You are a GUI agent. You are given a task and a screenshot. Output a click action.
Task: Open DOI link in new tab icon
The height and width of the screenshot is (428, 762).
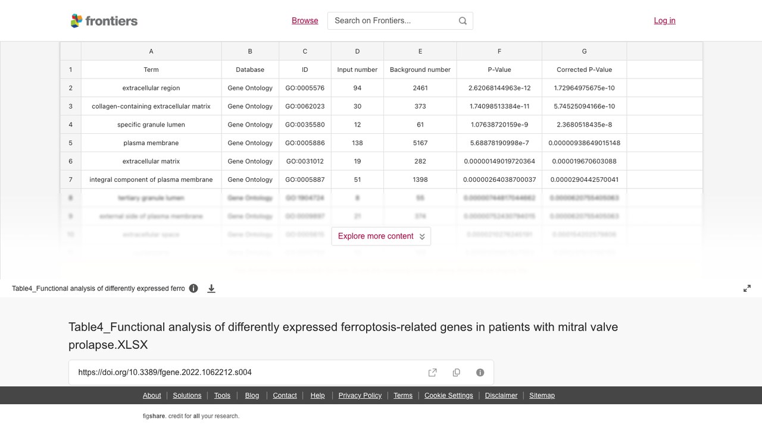tap(433, 373)
